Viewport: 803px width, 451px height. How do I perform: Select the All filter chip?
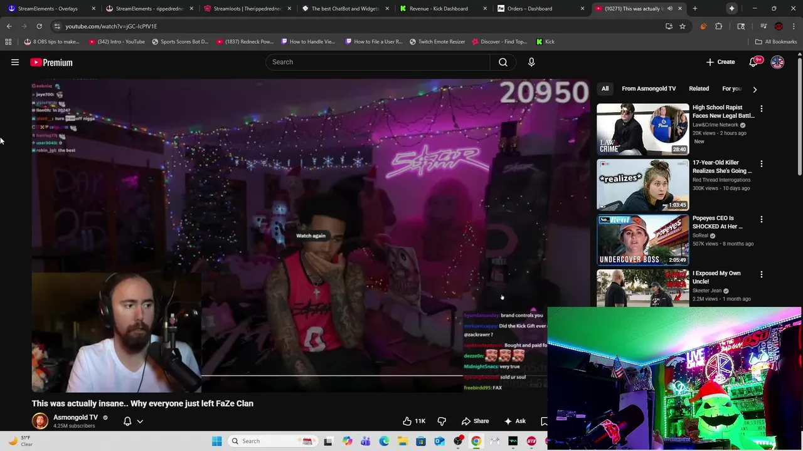point(605,89)
